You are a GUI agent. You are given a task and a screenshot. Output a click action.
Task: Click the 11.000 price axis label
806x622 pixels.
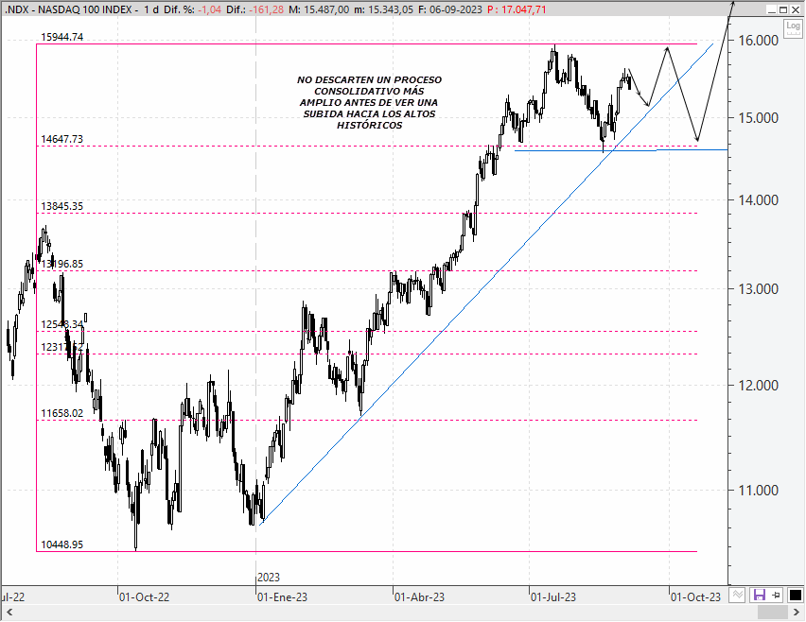(758, 491)
